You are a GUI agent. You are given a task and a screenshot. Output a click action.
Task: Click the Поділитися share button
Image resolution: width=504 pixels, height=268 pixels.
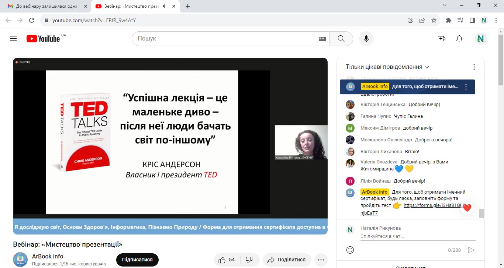287,260
